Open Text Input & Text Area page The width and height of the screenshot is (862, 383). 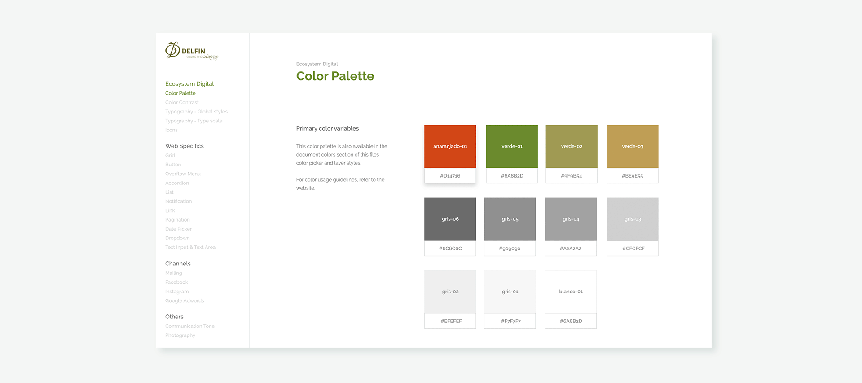pyautogui.click(x=190, y=248)
